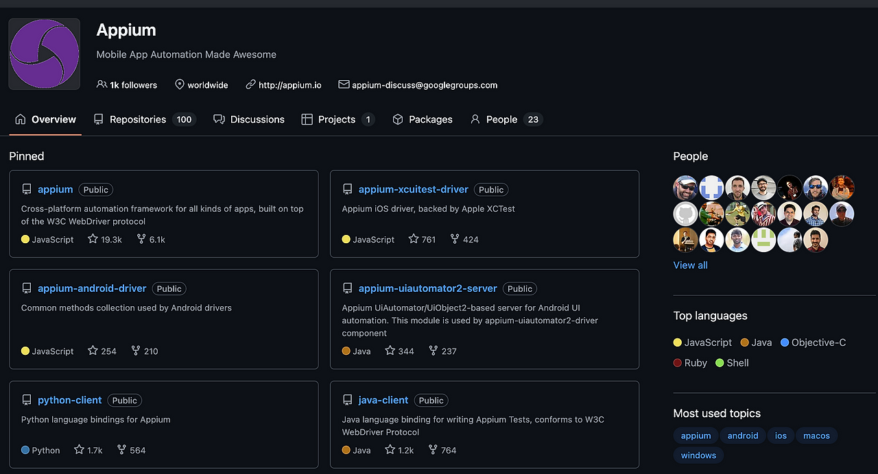This screenshot has width=878, height=474.
Task: Select the windows topic tag
Action: [698, 456]
